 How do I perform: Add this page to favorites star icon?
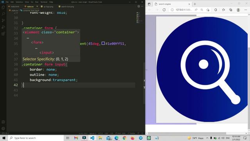coord(208,10)
